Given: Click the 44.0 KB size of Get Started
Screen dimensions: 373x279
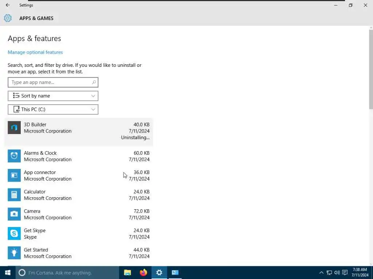Looking at the screenshot, I should 141,250.
